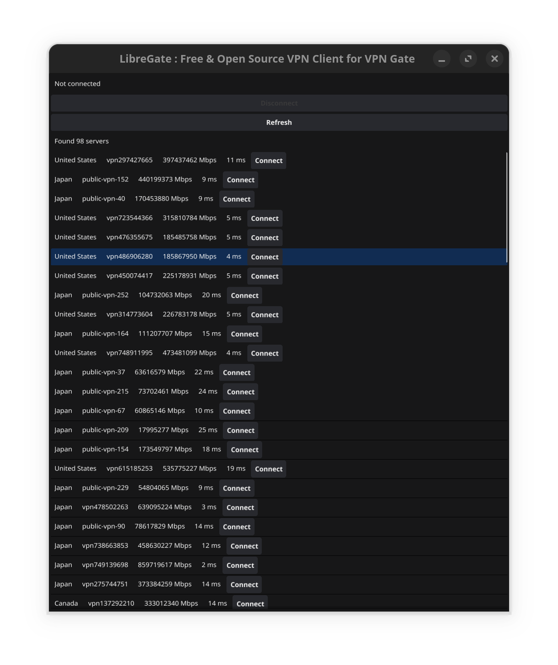Click speed value 226783178 Mbps
Viewport: 558px width, 665px height.
[x=190, y=314]
